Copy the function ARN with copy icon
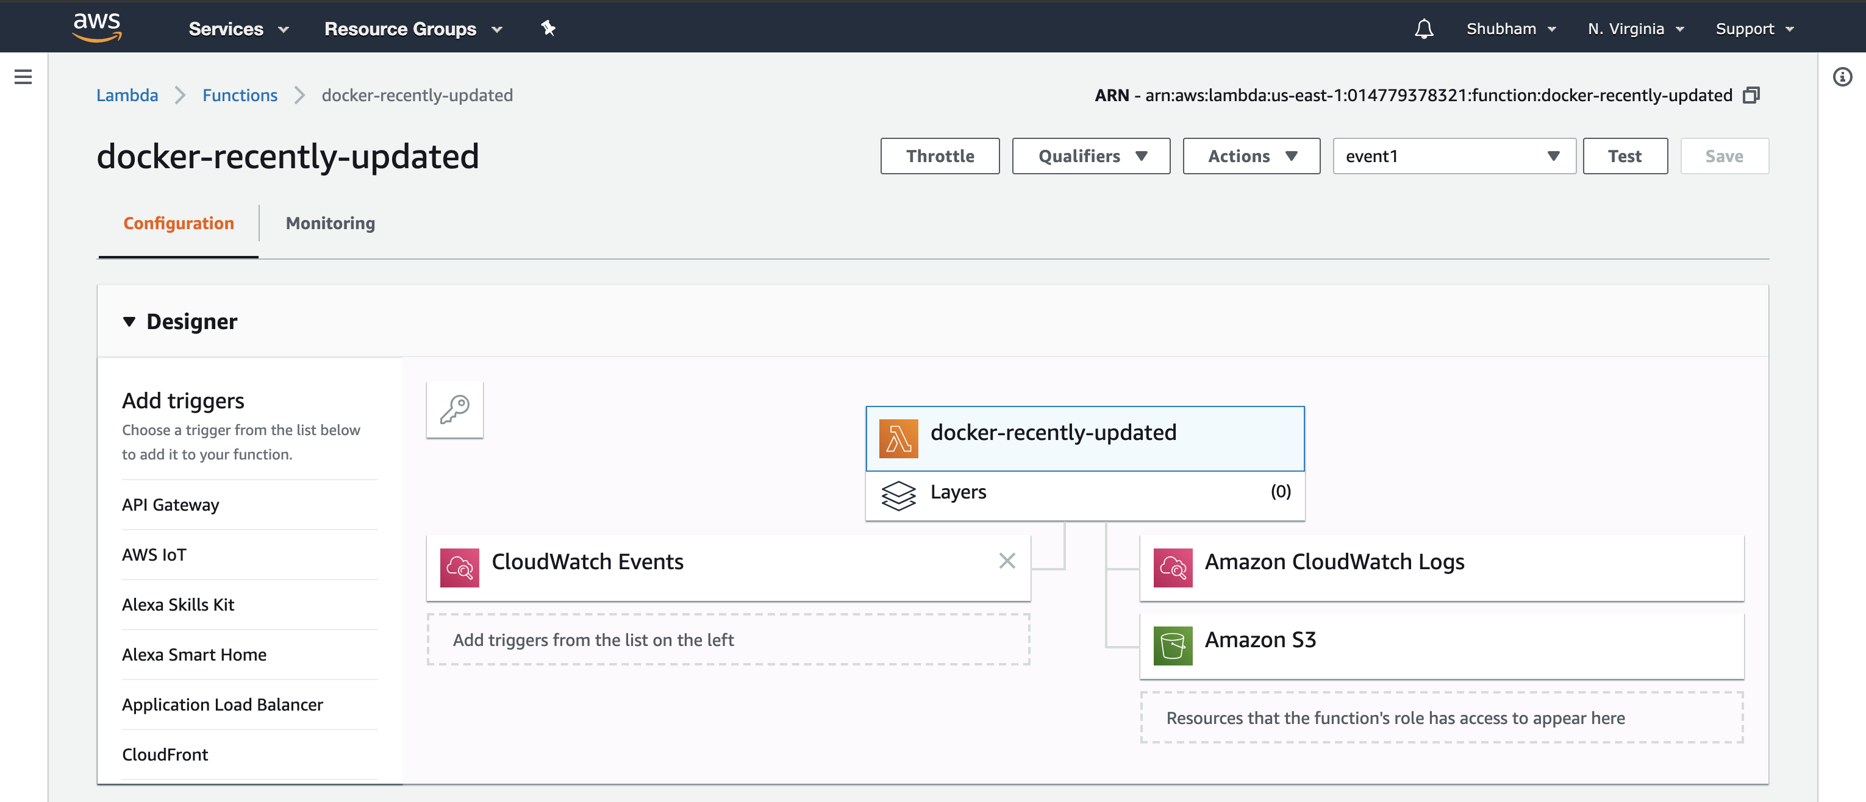Image resolution: width=1866 pixels, height=802 pixels. click(1751, 96)
